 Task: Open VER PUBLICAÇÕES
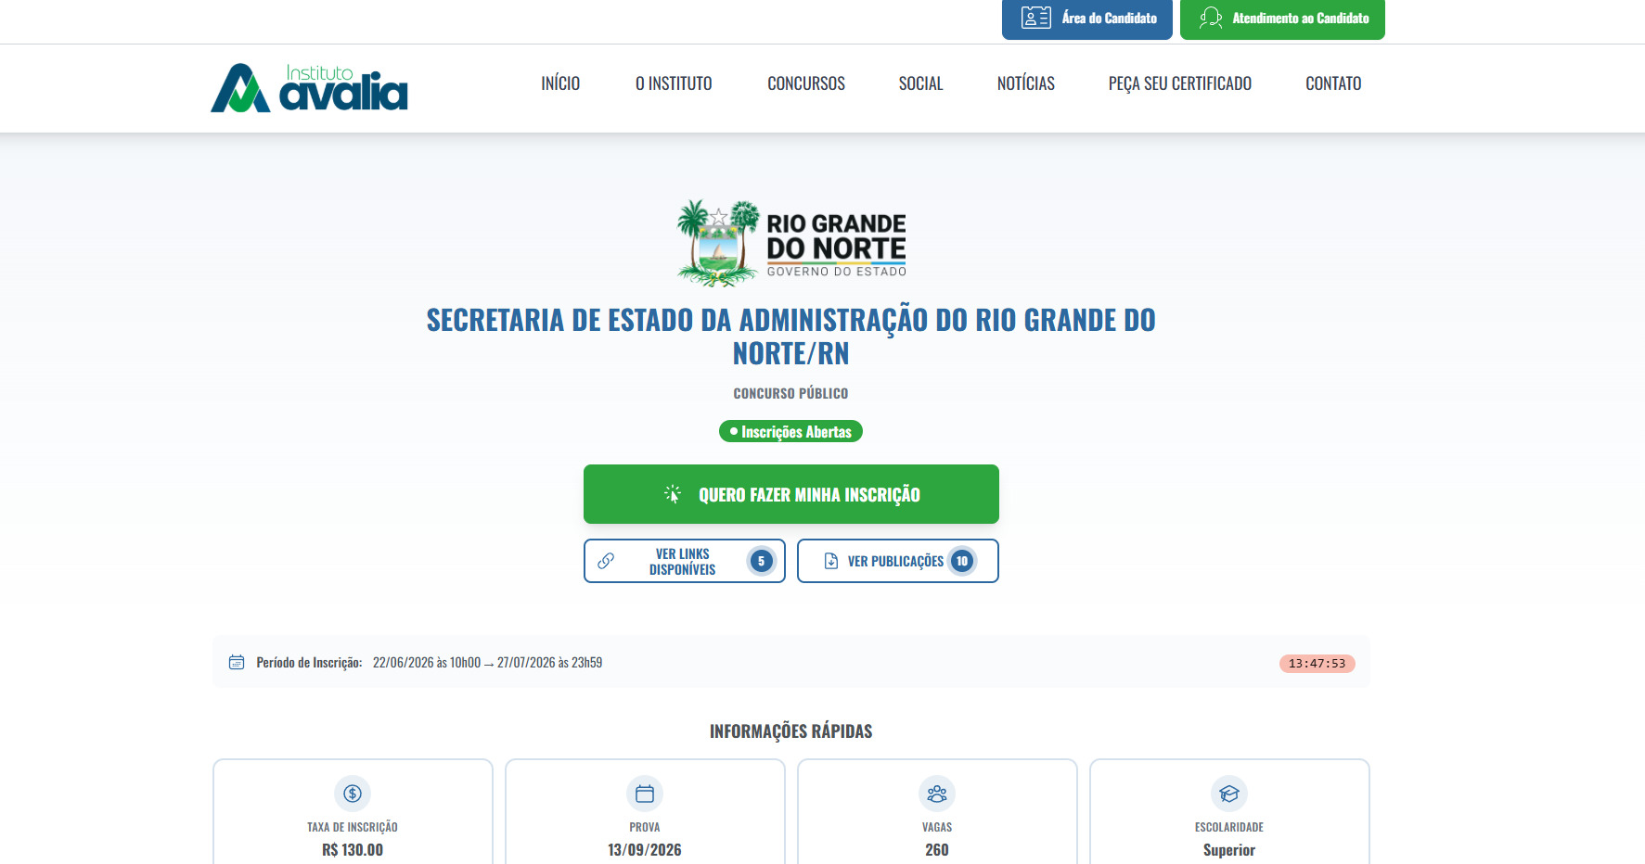[898, 561]
